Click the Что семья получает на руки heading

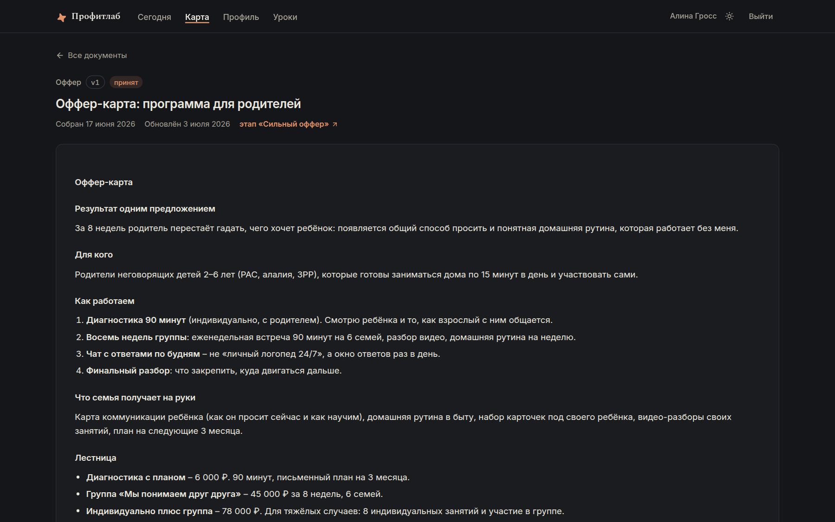[135, 398]
